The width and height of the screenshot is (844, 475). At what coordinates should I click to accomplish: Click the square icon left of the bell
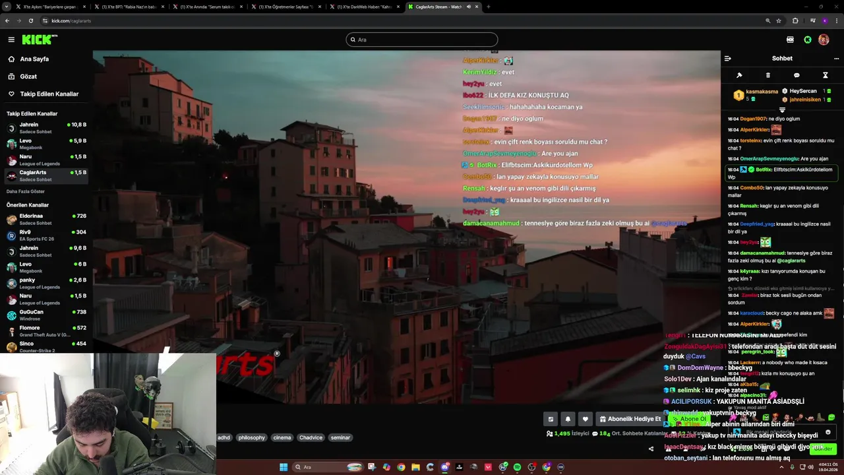click(x=551, y=419)
